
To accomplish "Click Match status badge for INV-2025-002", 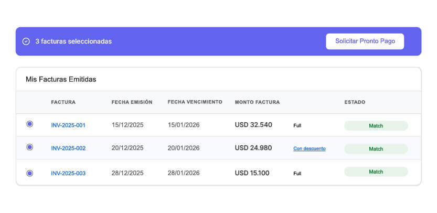I will pos(376,148).
